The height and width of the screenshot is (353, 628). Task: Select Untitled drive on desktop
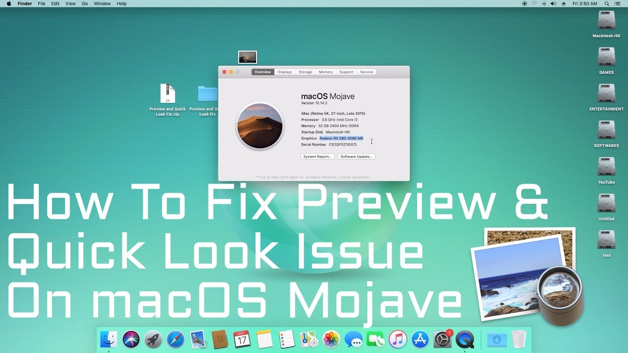pos(606,207)
